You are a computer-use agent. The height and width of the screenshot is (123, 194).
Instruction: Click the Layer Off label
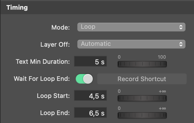point(55,44)
